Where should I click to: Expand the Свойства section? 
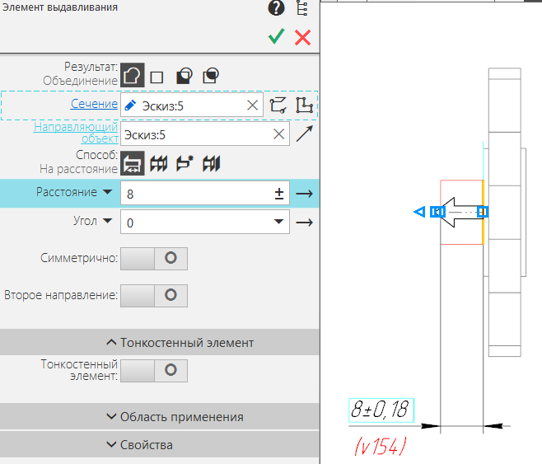coord(160,445)
